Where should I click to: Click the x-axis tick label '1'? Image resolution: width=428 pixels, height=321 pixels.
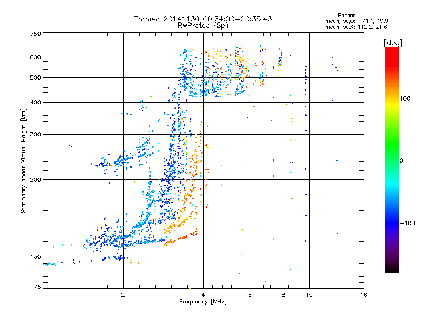pos(43,295)
